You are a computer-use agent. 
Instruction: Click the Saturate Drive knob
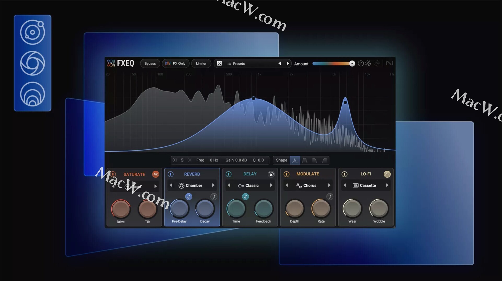coord(121,209)
